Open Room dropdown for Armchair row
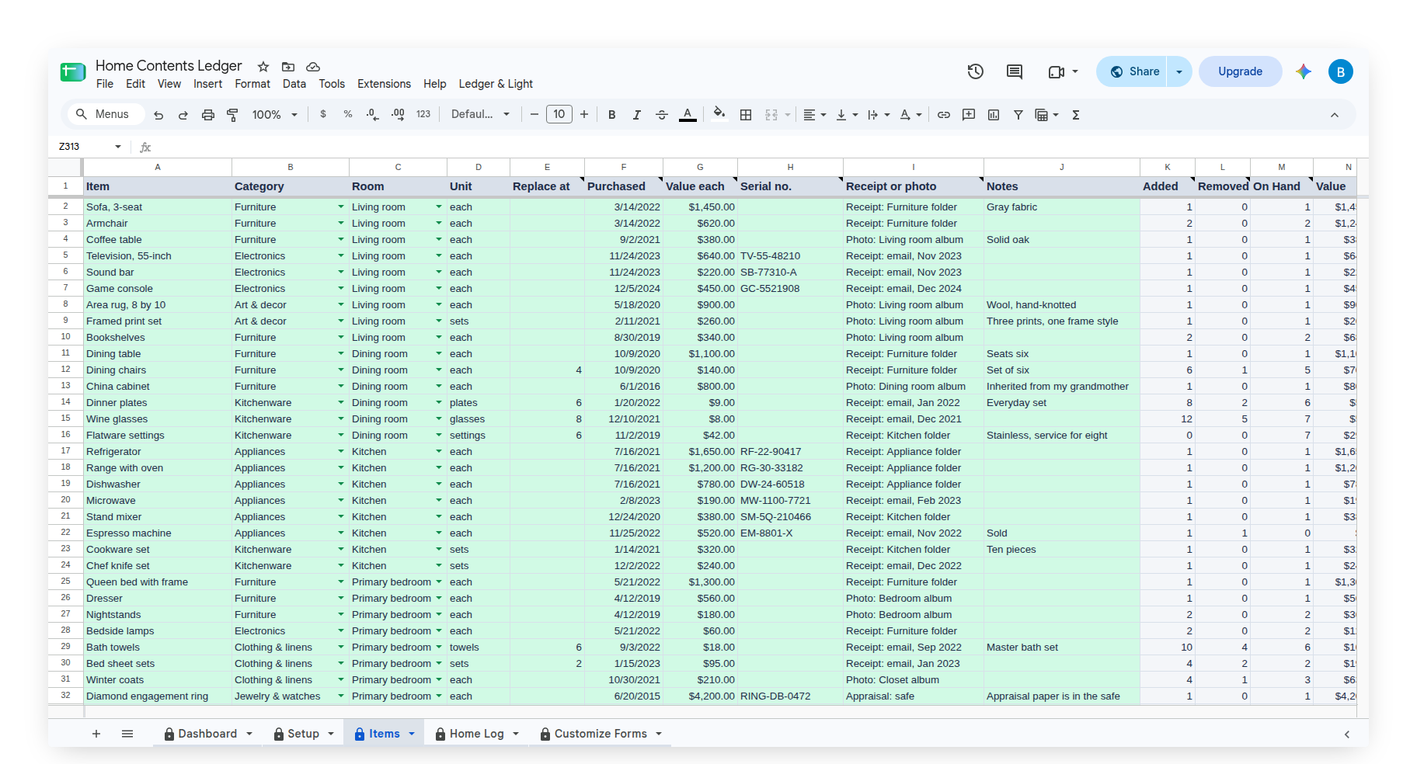 [x=439, y=223]
